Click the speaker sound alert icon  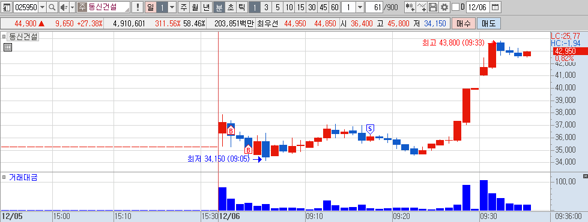[64, 7]
